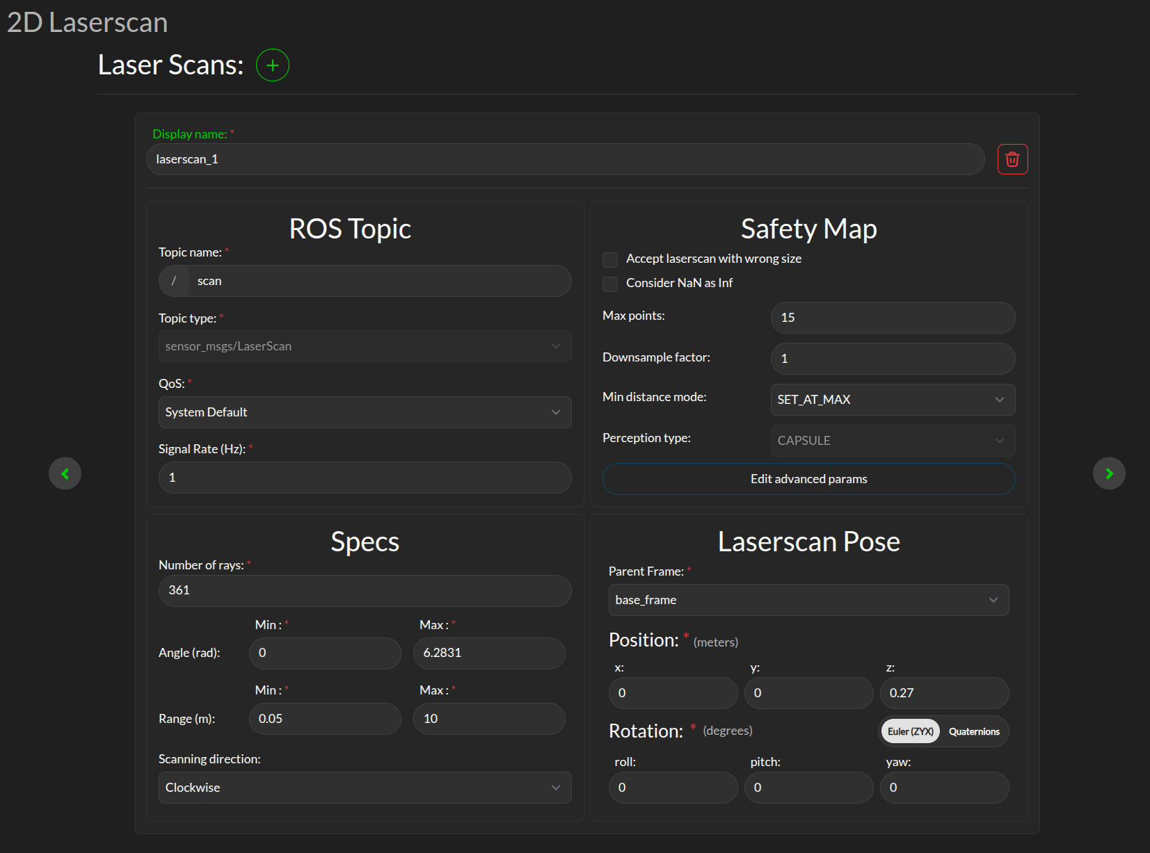Edit Rotation pitch field
Image resolution: width=1150 pixels, height=853 pixels.
pyautogui.click(x=808, y=788)
